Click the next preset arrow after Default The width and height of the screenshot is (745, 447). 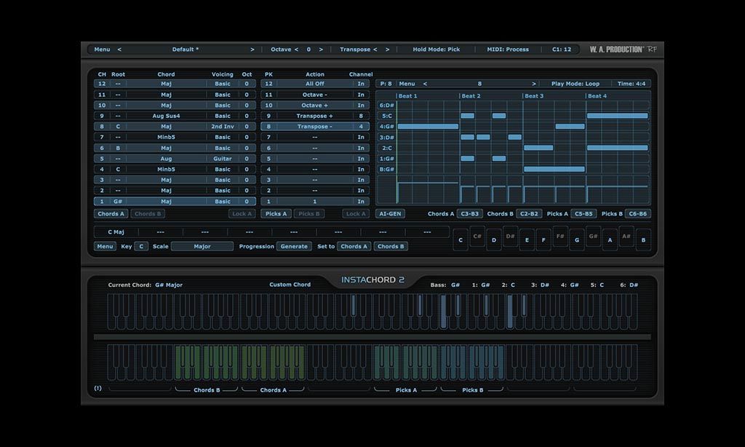252,50
